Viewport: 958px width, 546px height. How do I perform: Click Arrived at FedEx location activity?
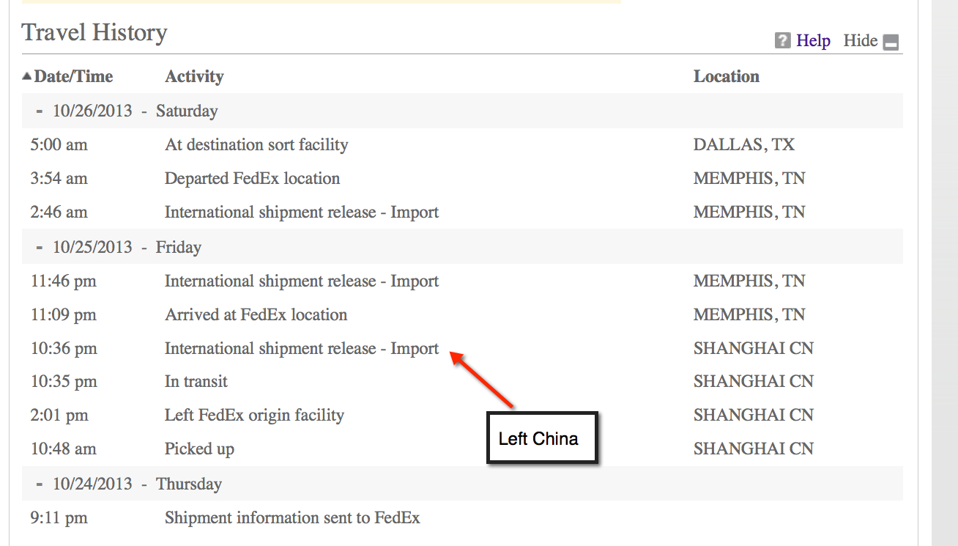tap(256, 315)
